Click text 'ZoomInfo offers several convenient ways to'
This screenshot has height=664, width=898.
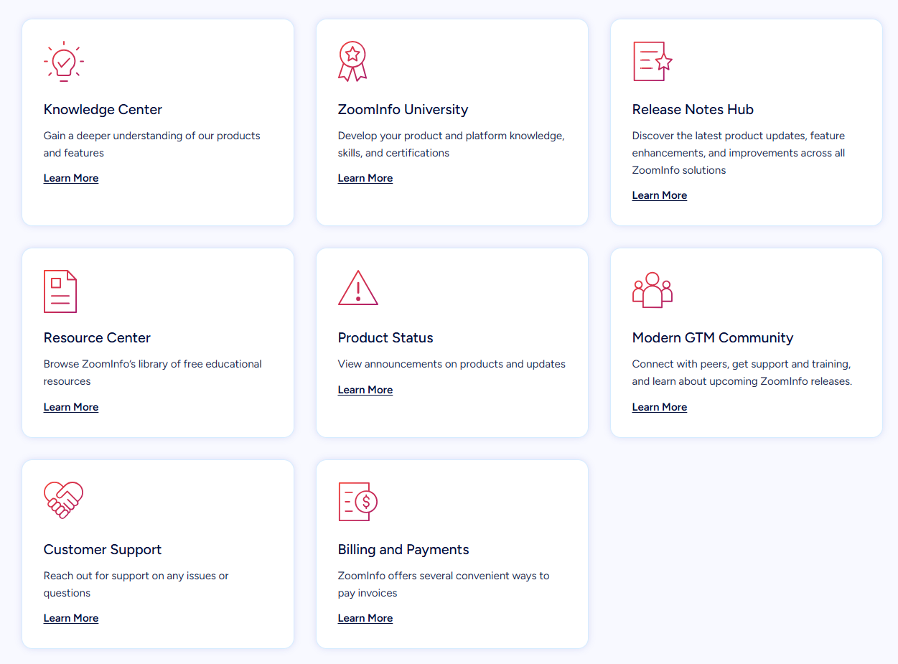click(444, 576)
